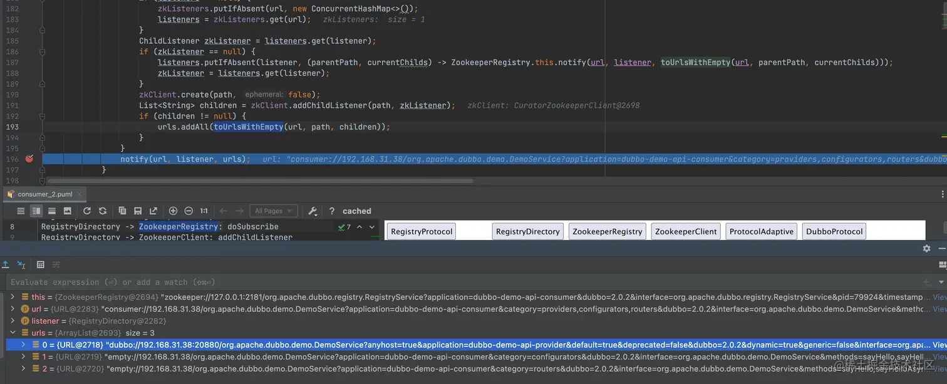Click View link on the url row
Viewport: 947px width, 384px height.
pos(939,309)
